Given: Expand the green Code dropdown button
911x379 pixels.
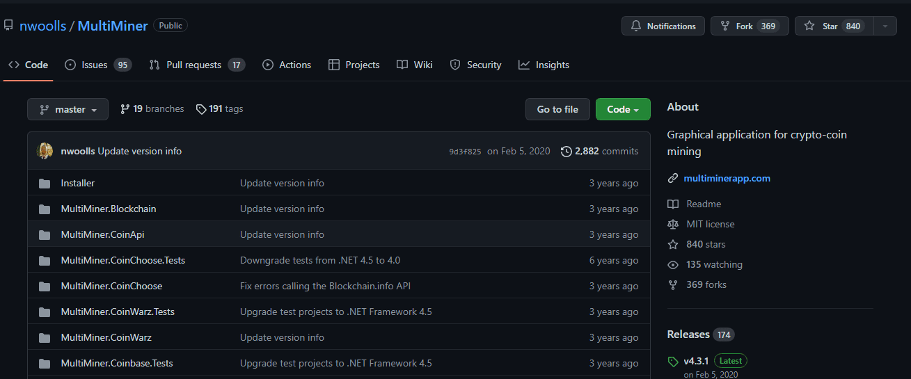Looking at the screenshot, I should (x=623, y=109).
